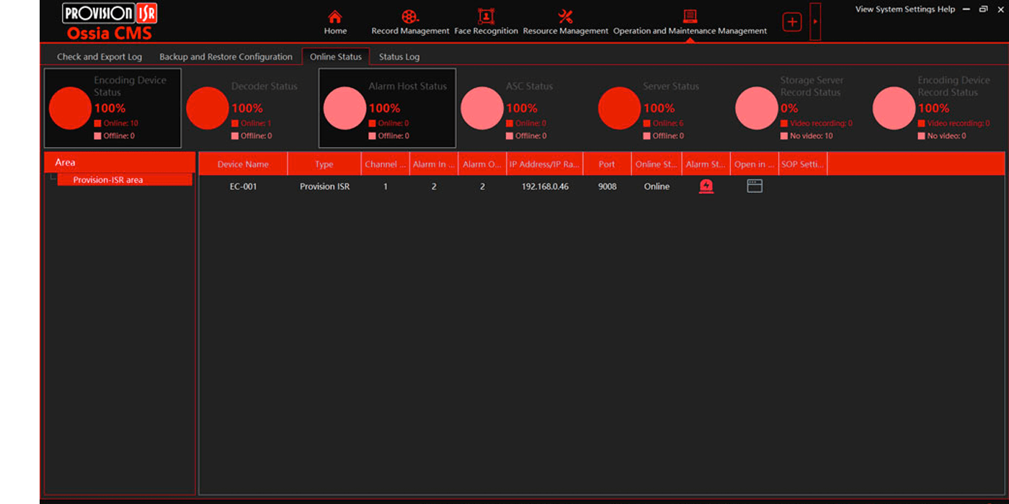Click port 9008 cell
1009x504 pixels.
click(607, 186)
